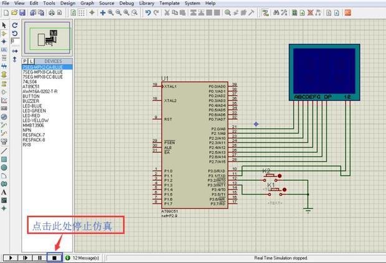Select AT89C51 in devices list
Screen dimensions: 386x263
tap(32, 86)
